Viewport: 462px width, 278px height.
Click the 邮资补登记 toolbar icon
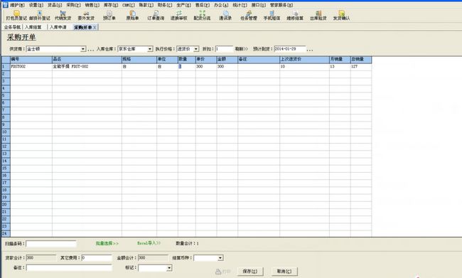(x=40, y=16)
